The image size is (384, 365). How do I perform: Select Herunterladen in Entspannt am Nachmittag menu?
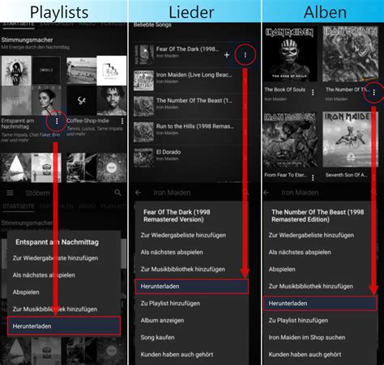64,326
